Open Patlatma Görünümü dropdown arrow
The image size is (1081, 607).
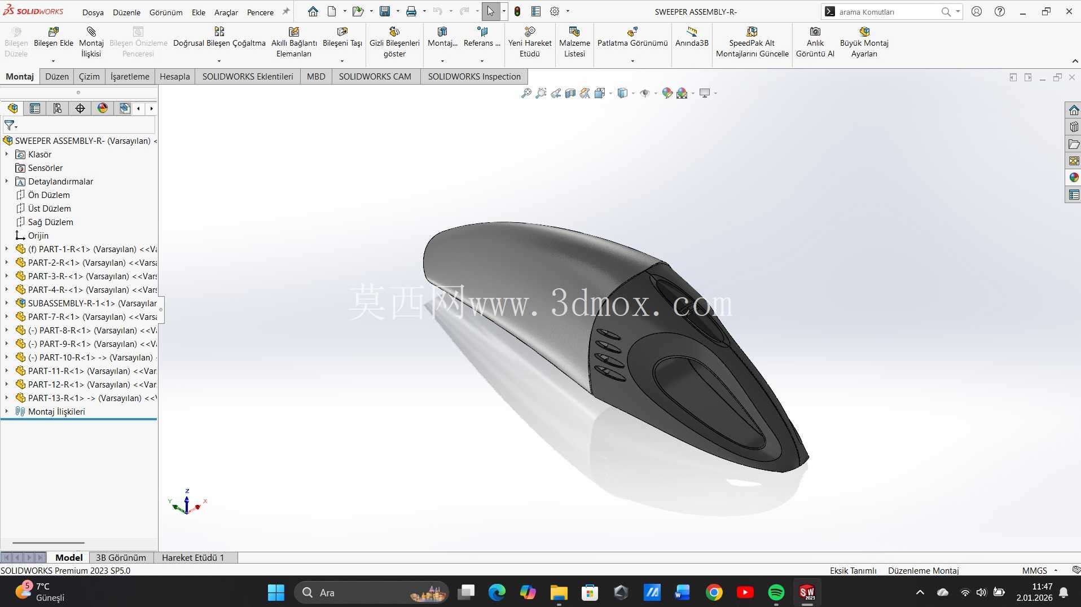632,61
